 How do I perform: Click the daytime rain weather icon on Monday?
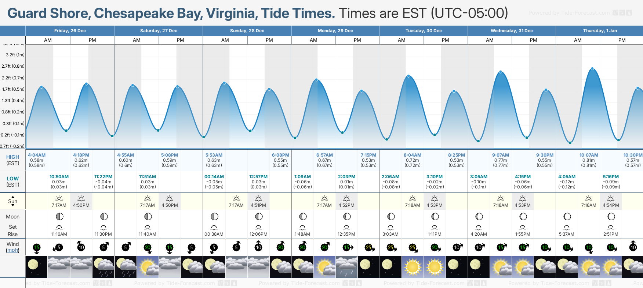coord(346,267)
